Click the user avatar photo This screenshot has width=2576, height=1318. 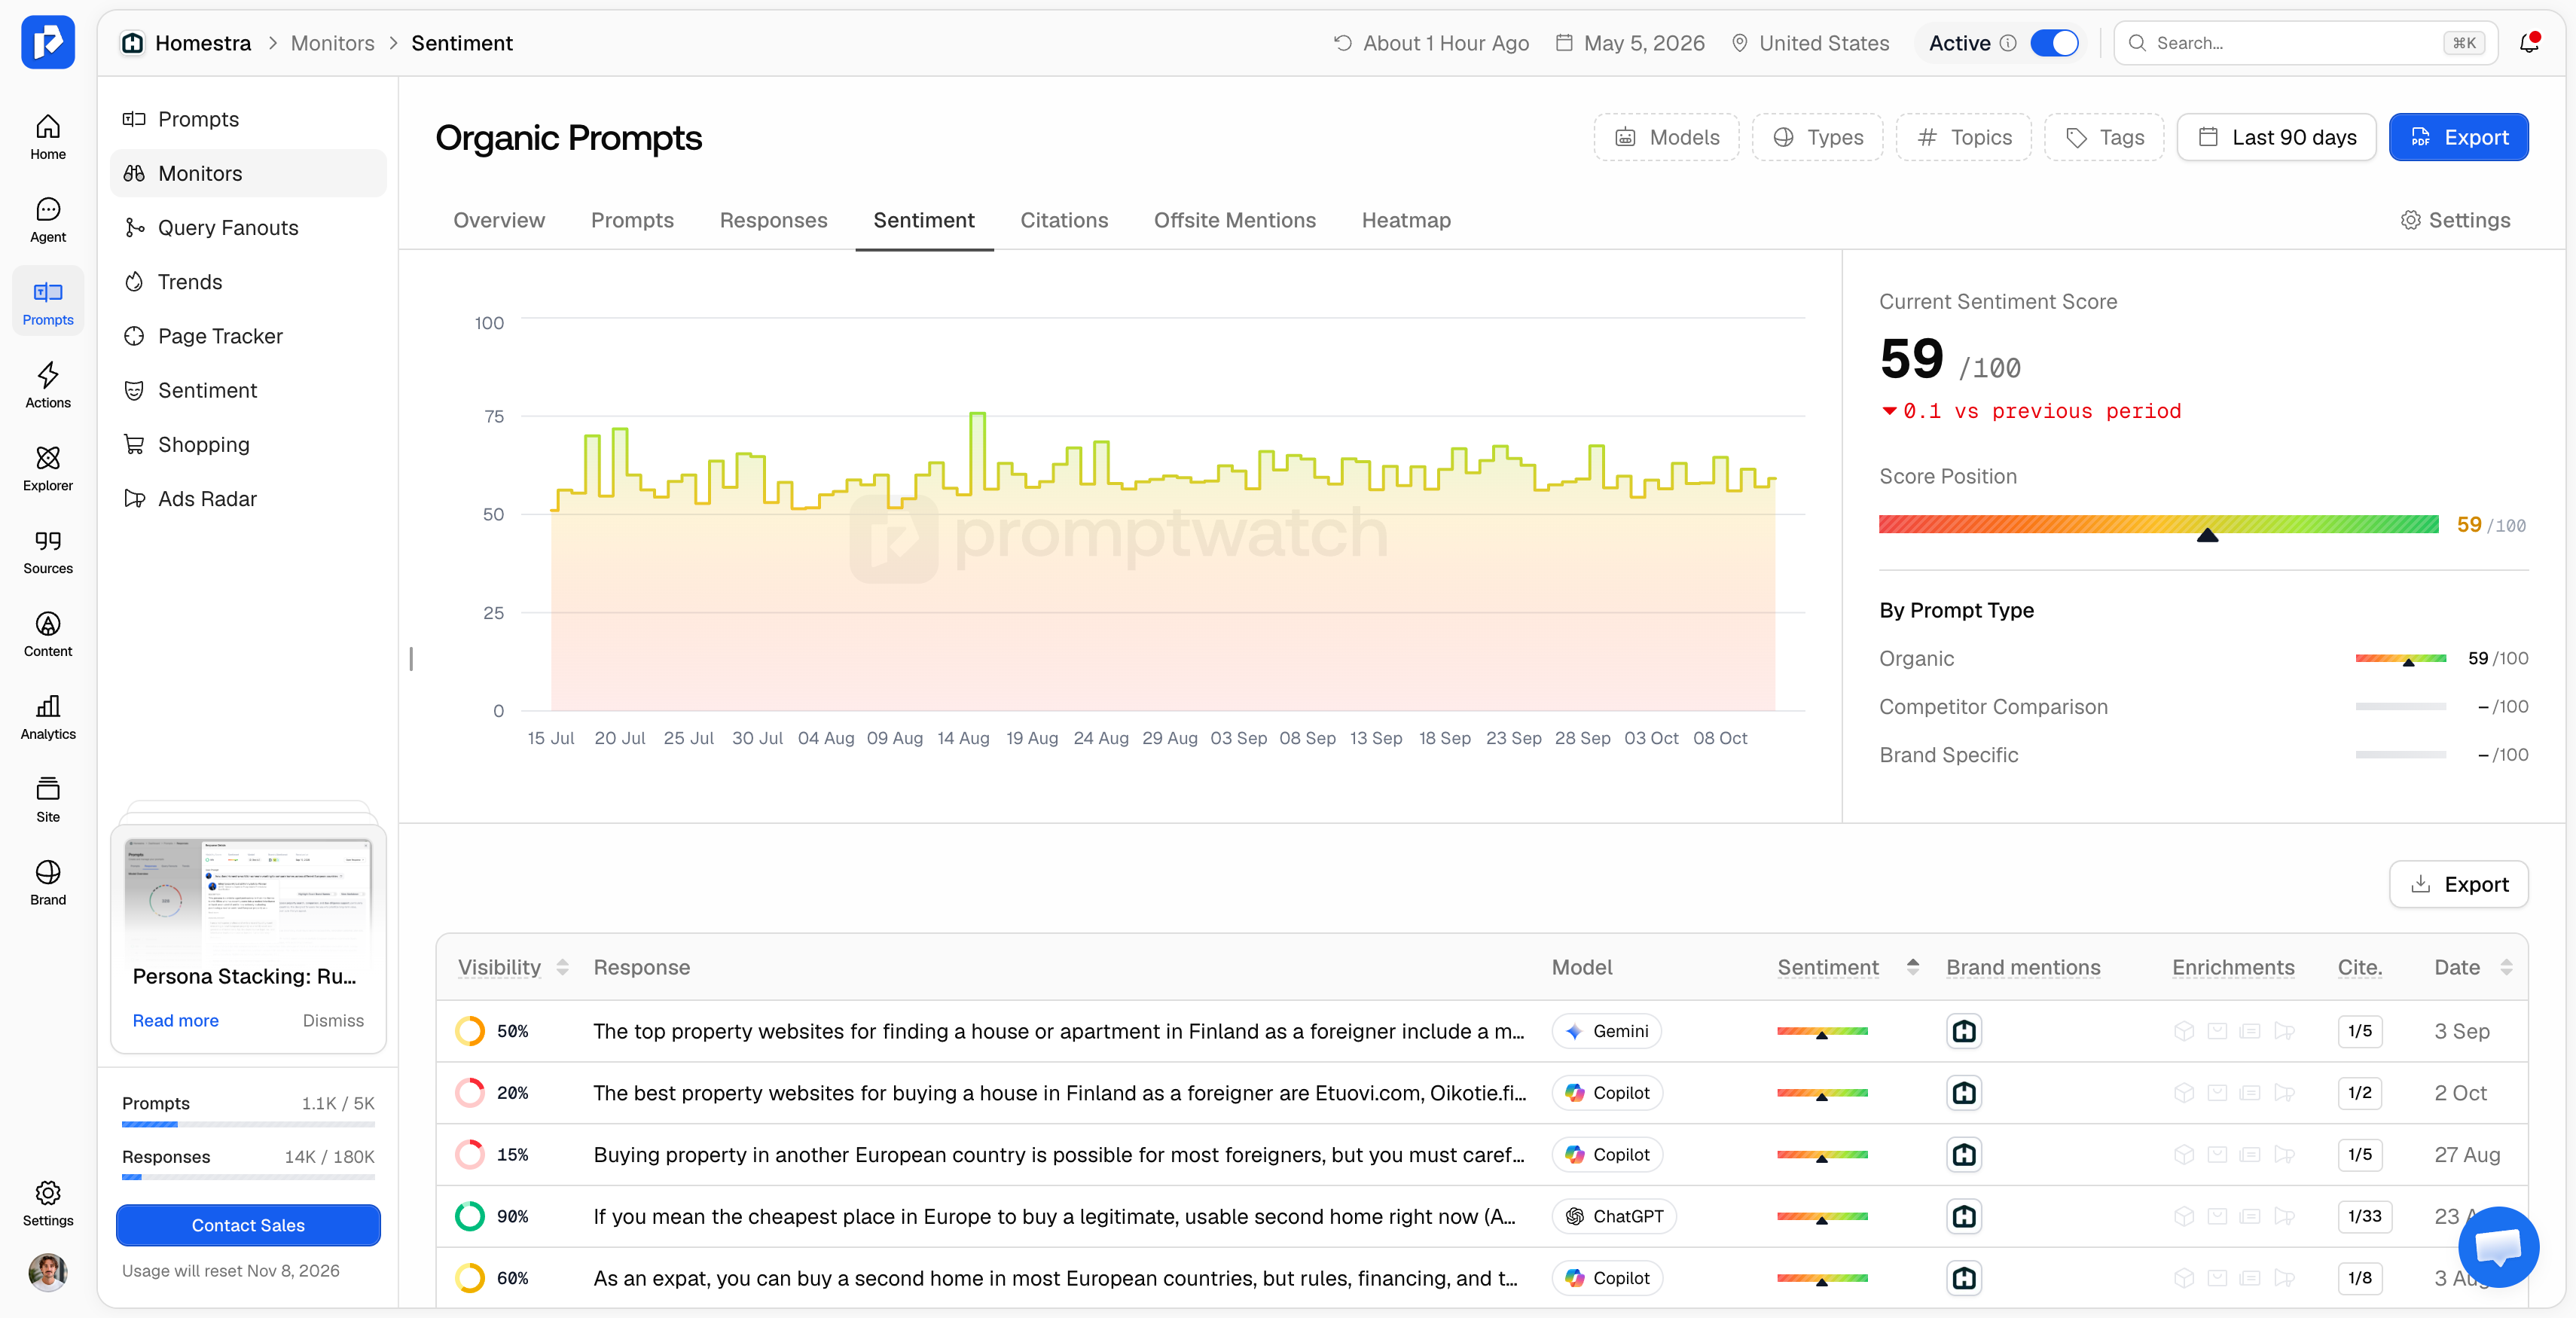[48, 1271]
